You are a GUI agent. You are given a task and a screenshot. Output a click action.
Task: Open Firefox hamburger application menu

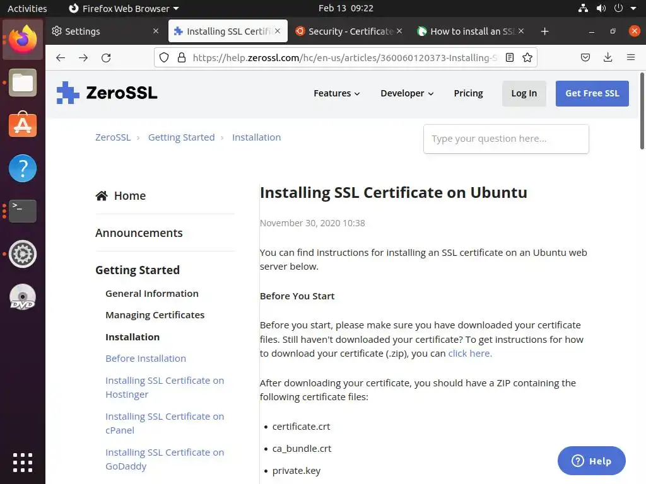point(630,57)
